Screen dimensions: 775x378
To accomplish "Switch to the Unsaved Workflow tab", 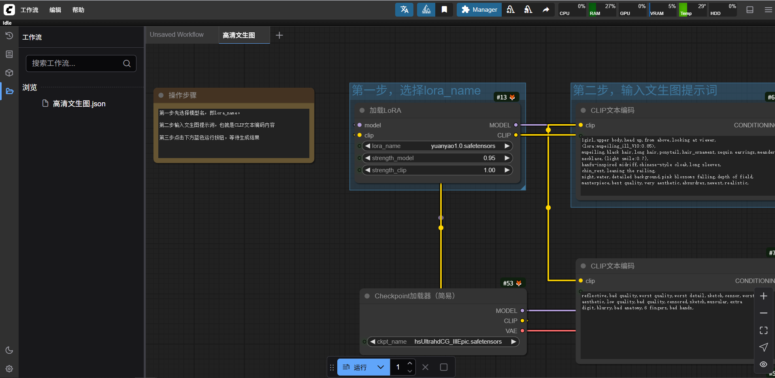I will tap(177, 35).
